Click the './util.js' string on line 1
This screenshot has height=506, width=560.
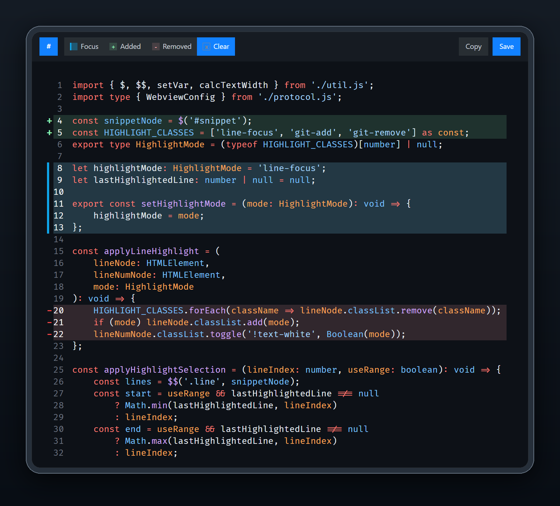click(x=340, y=85)
